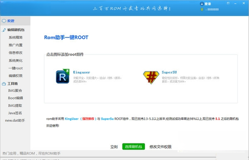The width and height of the screenshot is (249, 160).
Task: Open Java签名 tool
Action: coord(15,113)
